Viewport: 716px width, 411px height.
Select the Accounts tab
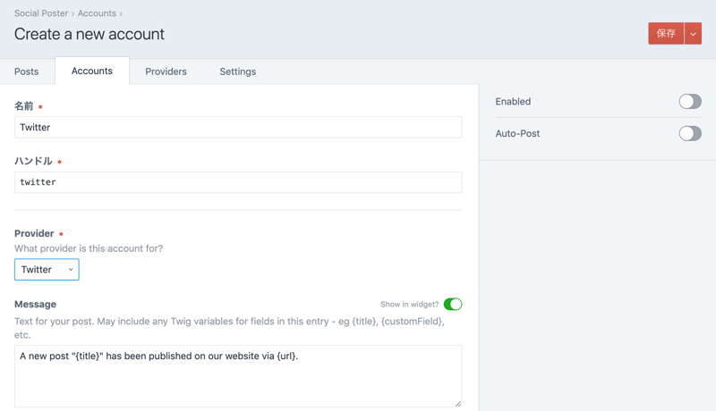[x=92, y=71]
